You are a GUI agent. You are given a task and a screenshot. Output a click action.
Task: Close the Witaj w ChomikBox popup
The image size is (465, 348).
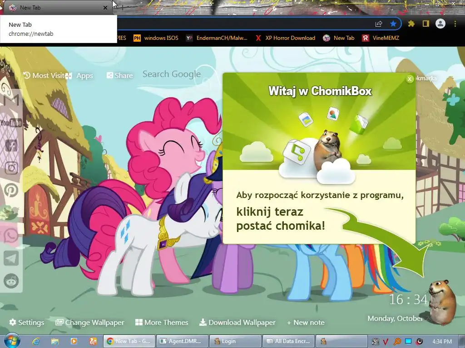pyautogui.click(x=410, y=79)
